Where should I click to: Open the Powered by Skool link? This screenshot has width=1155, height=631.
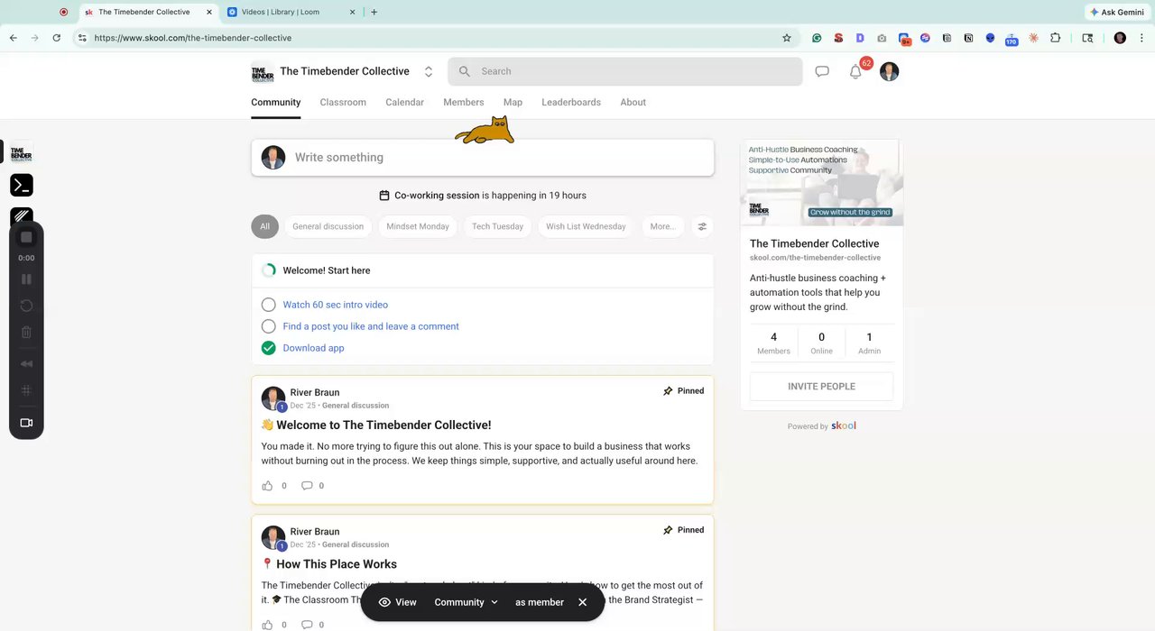click(822, 425)
